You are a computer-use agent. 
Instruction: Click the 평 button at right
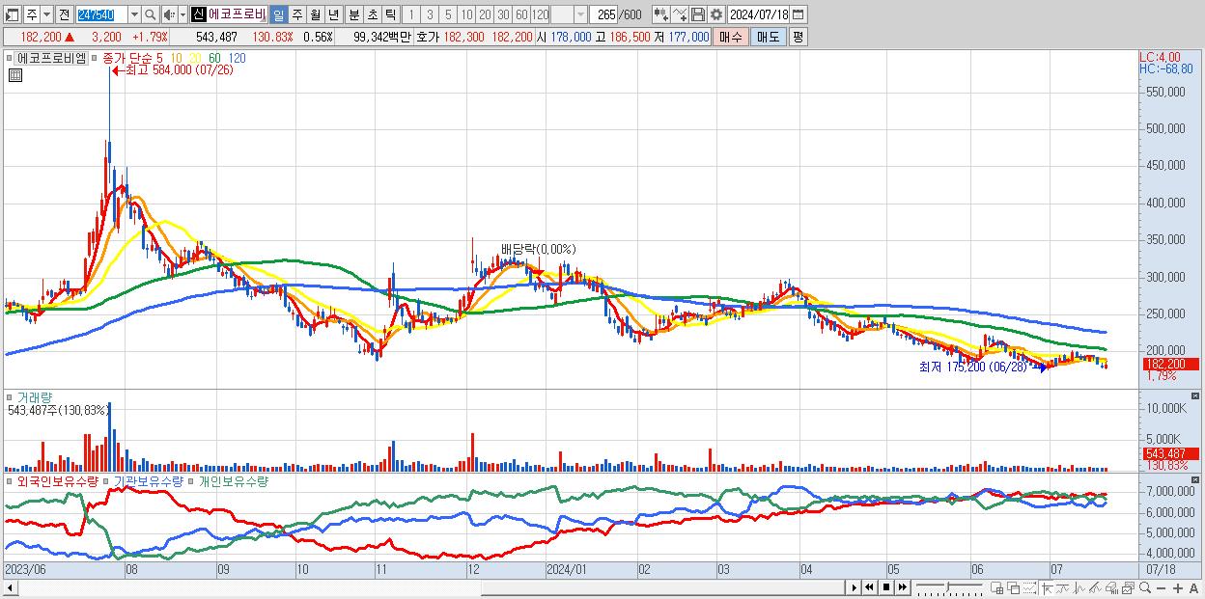pyautogui.click(x=798, y=37)
